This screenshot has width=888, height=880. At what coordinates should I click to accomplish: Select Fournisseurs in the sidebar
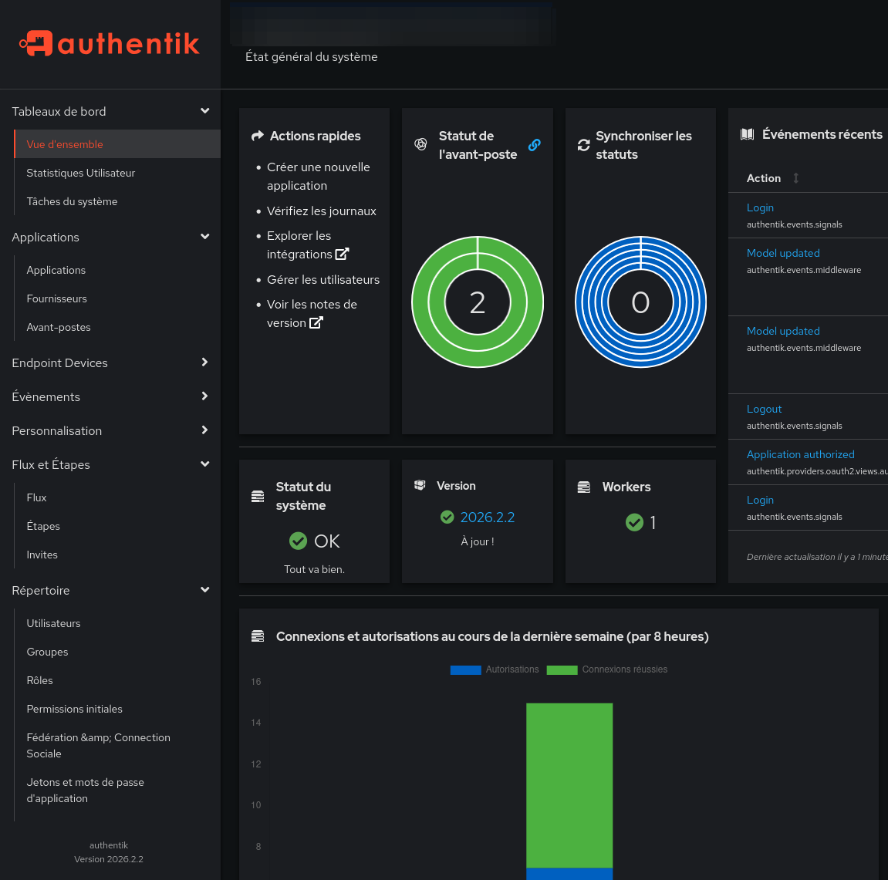coord(57,298)
